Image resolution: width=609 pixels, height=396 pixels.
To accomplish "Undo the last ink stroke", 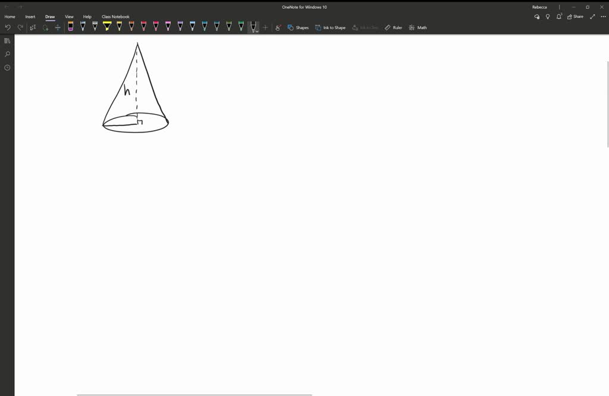I will click(8, 27).
